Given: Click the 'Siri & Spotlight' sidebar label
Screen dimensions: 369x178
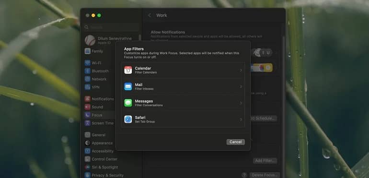Looking at the screenshot, I should 105,167.
